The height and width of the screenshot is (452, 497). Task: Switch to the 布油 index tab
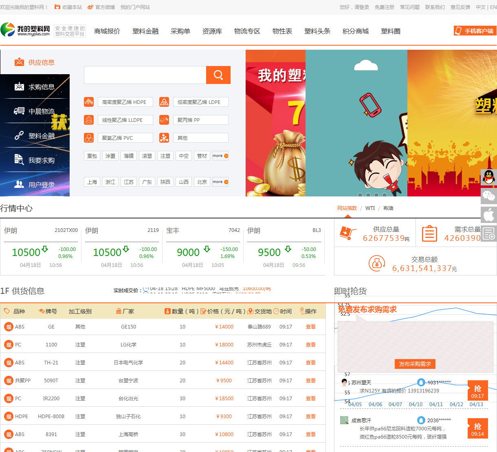click(x=388, y=208)
